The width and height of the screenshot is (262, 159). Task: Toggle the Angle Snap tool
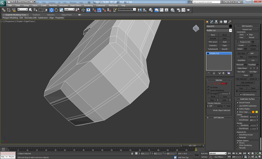coord(99,10)
